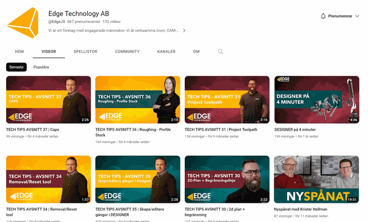Go to the COMMUNITY tab
The width and height of the screenshot is (368, 222).
point(127,52)
